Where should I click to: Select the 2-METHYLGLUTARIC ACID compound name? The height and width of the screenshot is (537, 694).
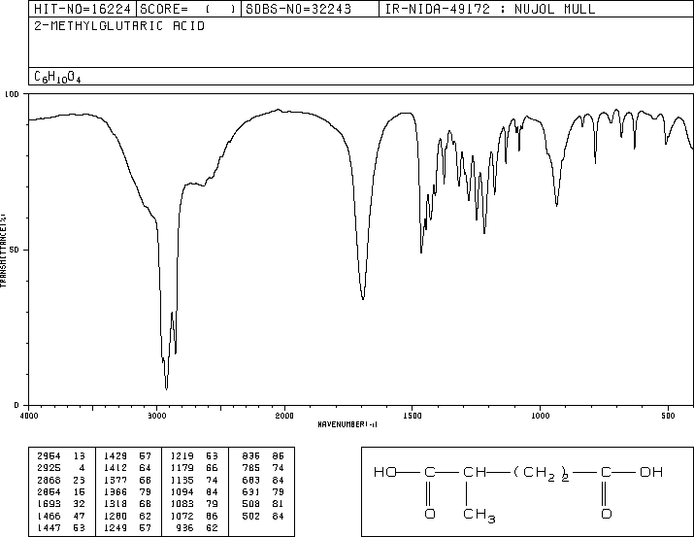(119, 26)
